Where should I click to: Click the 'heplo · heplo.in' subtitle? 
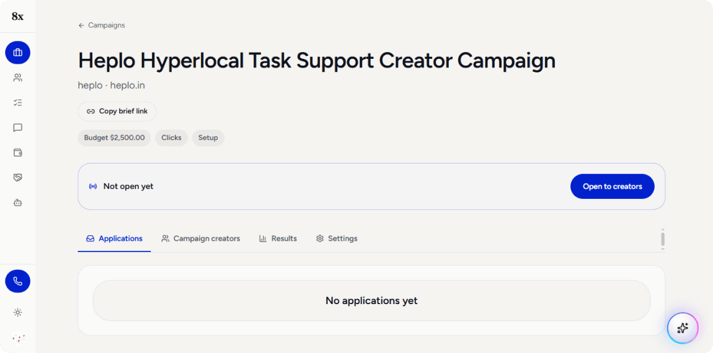[112, 85]
